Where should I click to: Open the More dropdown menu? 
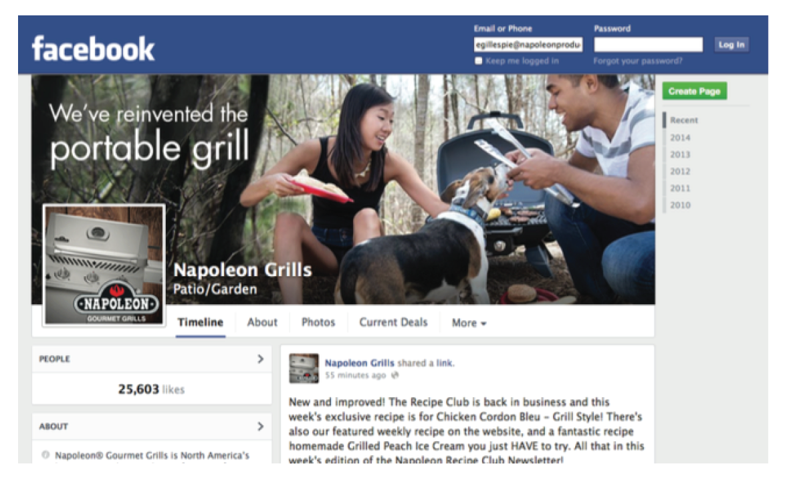[x=469, y=323]
